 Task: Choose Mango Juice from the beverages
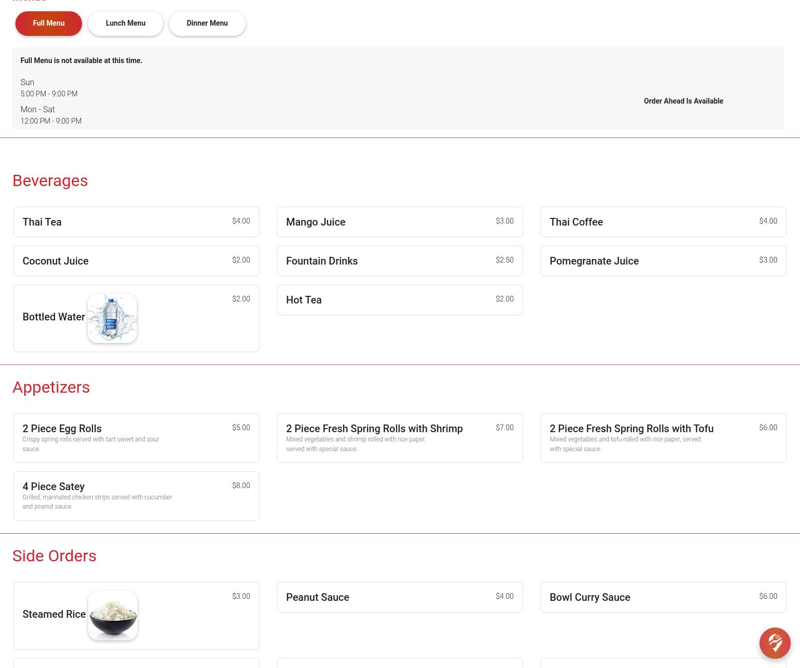point(399,222)
